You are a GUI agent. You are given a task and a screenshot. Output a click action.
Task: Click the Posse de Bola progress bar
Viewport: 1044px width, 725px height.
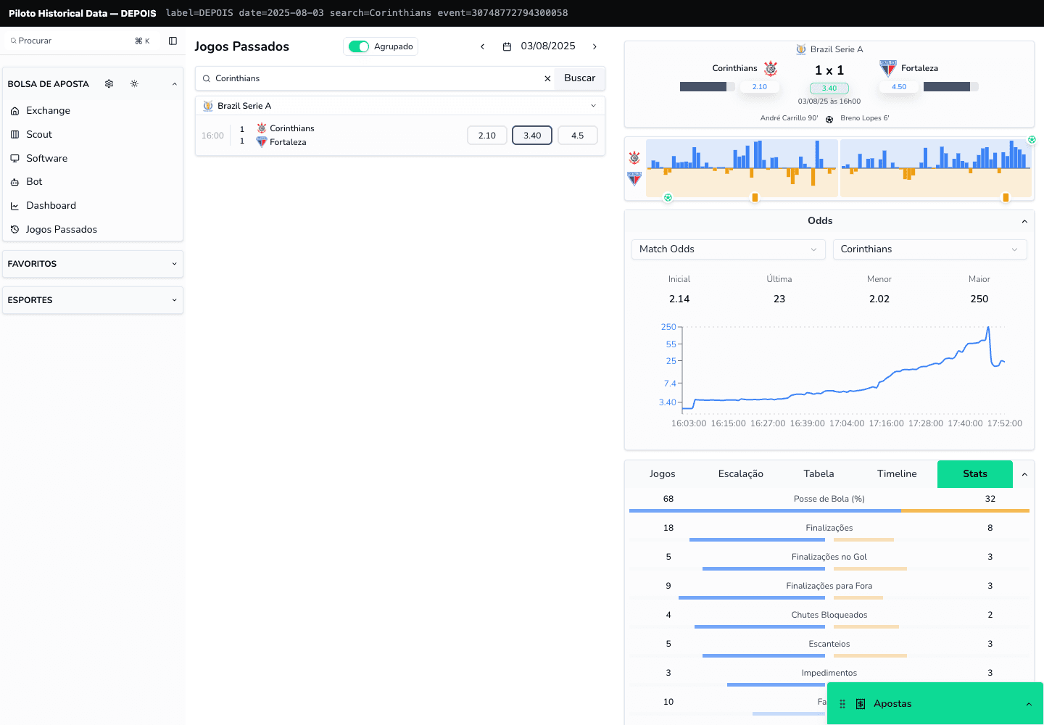829,511
